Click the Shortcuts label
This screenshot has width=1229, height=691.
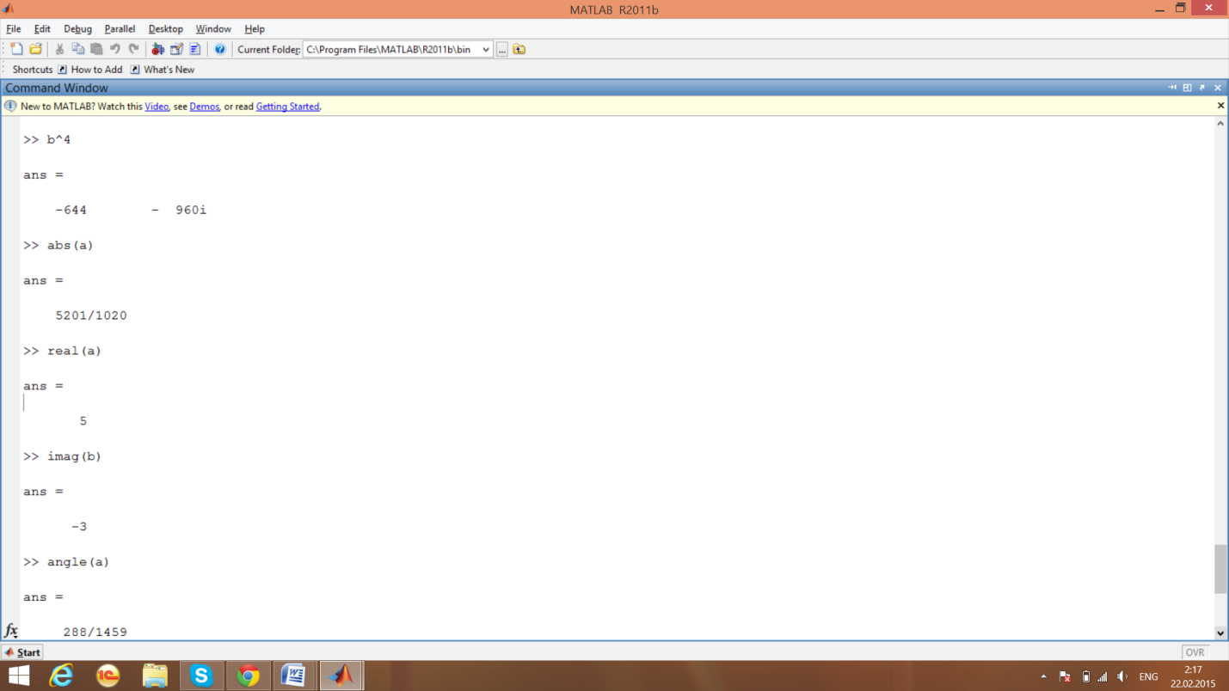coord(33,70)
